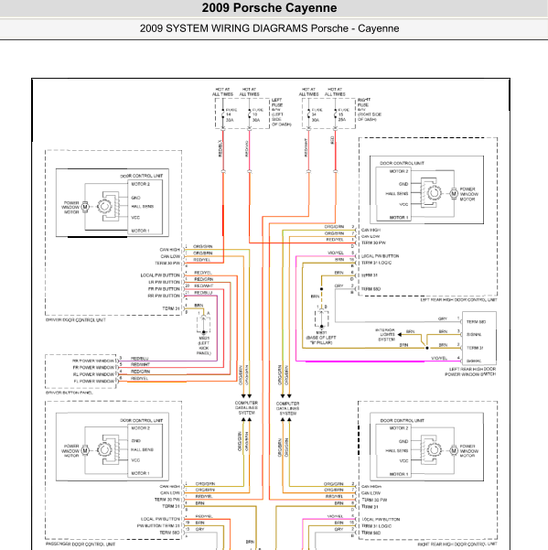This screenshot has height=550, width=548.
Task: Click "LOCAL PW BUTTON" in passenger door control unit
Action: tap(160, 519)
